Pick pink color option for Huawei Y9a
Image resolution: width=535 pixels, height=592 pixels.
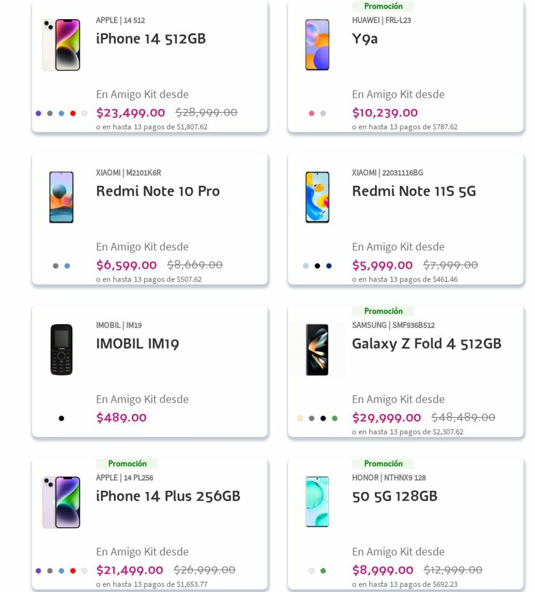[312, 114]
